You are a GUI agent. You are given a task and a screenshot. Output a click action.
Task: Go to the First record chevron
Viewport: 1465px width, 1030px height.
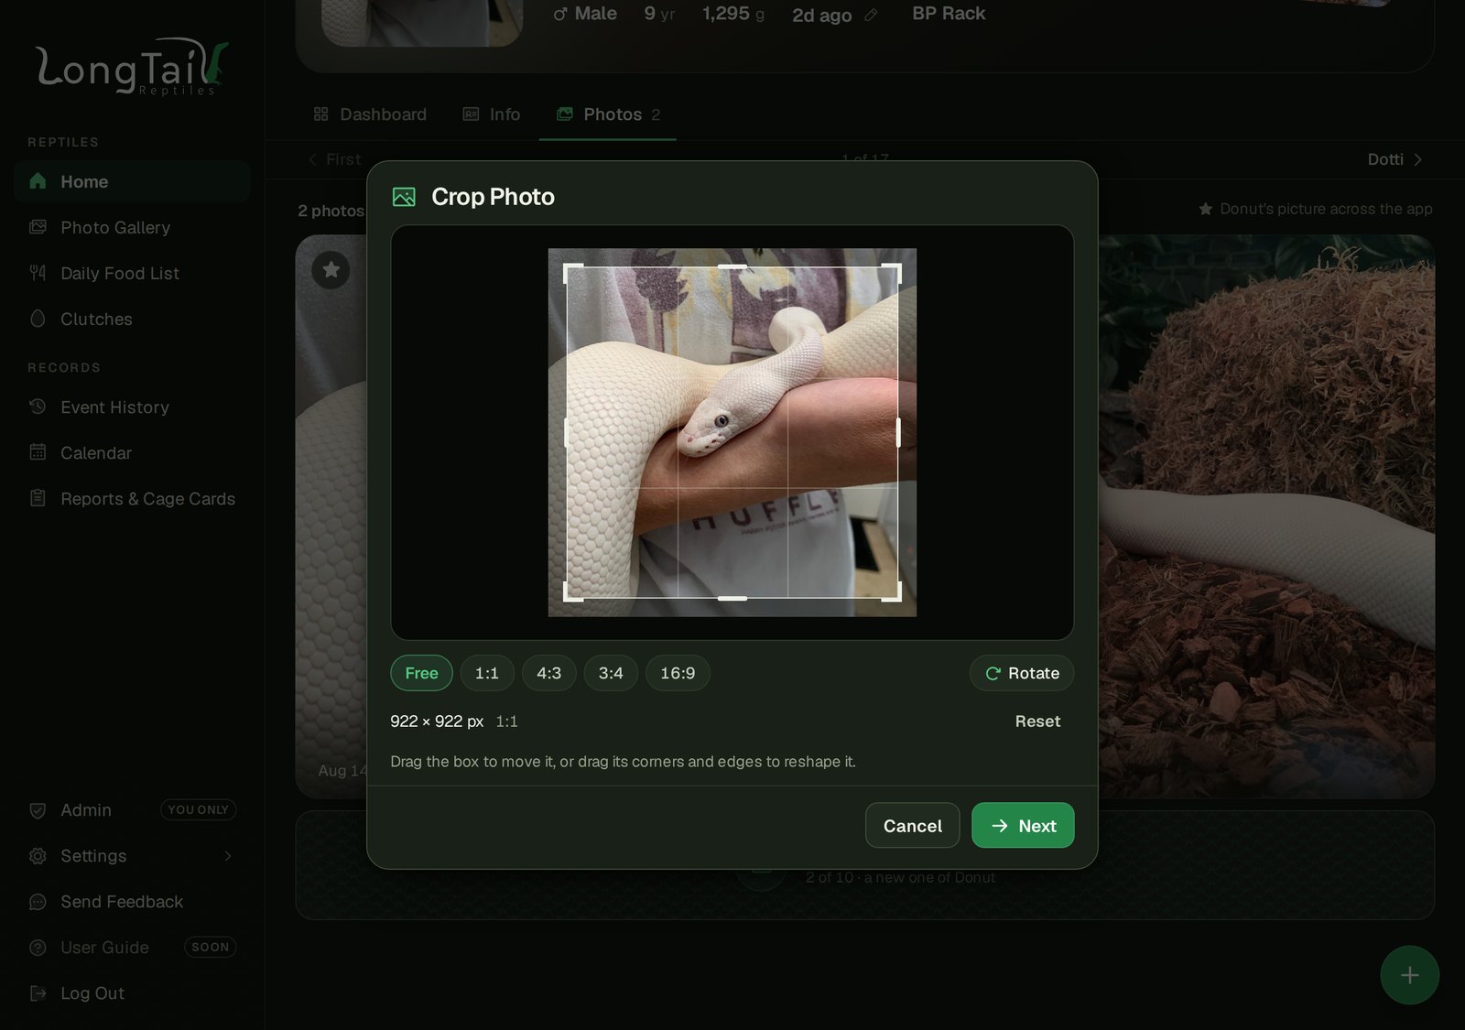[313, 159]
